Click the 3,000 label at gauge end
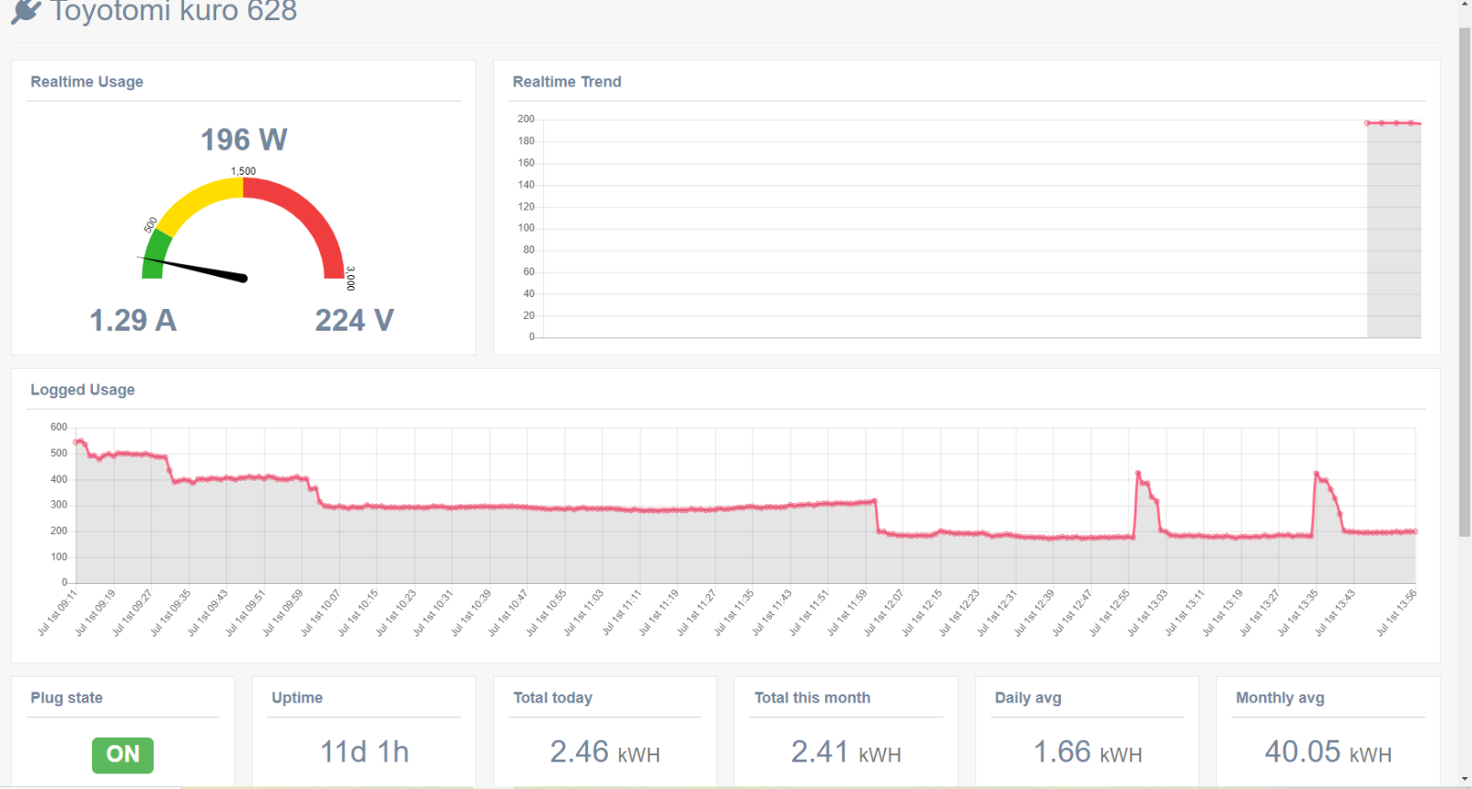This screenshot has height=789, width=1472. tap(351, 279)
